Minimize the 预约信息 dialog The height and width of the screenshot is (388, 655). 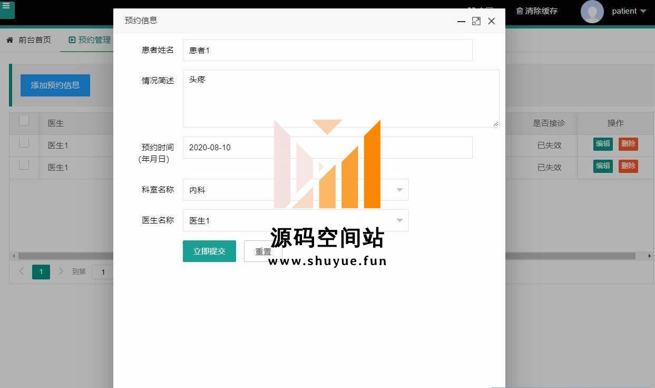click(461, 21)
